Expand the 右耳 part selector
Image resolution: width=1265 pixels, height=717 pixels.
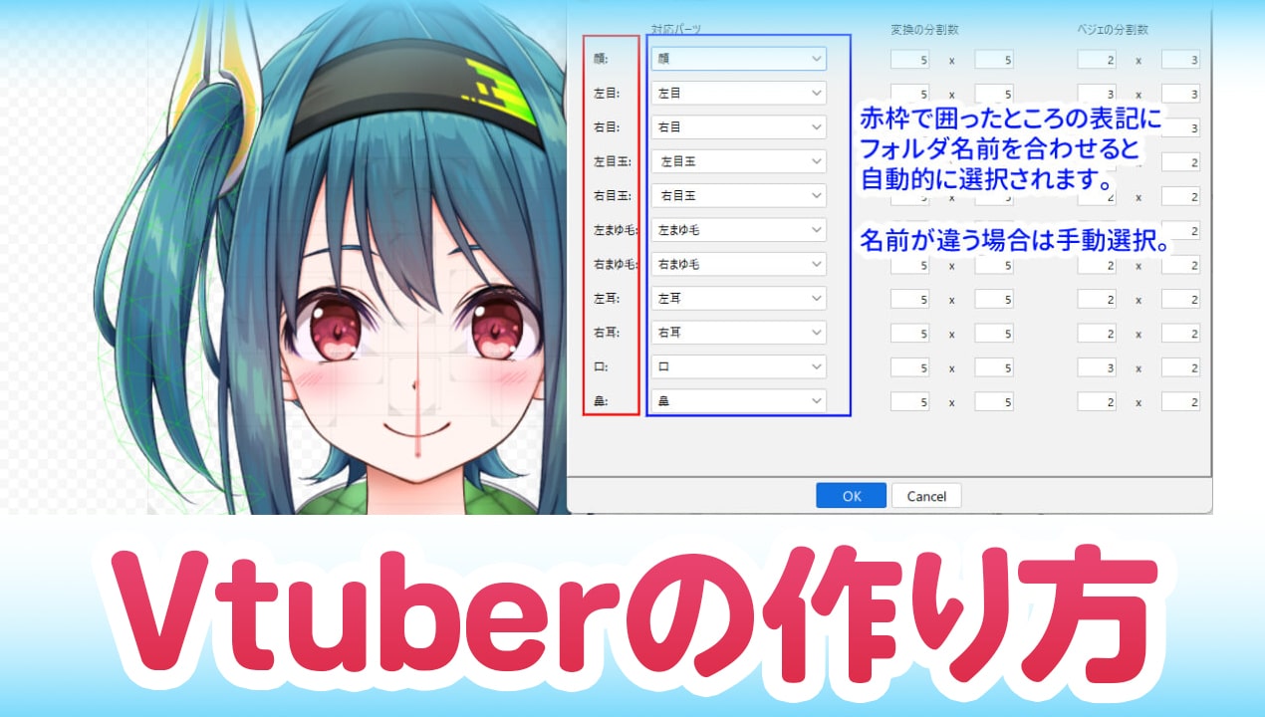[x=738, y=333]
